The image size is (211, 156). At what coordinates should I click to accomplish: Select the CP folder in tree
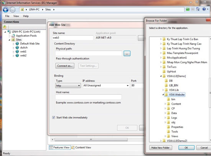tap(173, 108)
